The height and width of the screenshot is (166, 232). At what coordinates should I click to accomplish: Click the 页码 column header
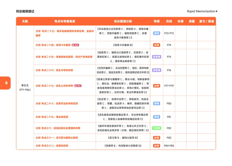[x=169, y=21]
